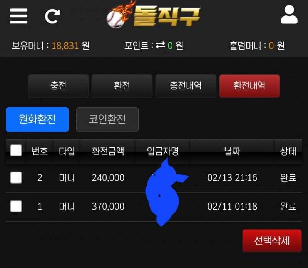
Task: Check the box for row number 2
Action: point(16,177)
